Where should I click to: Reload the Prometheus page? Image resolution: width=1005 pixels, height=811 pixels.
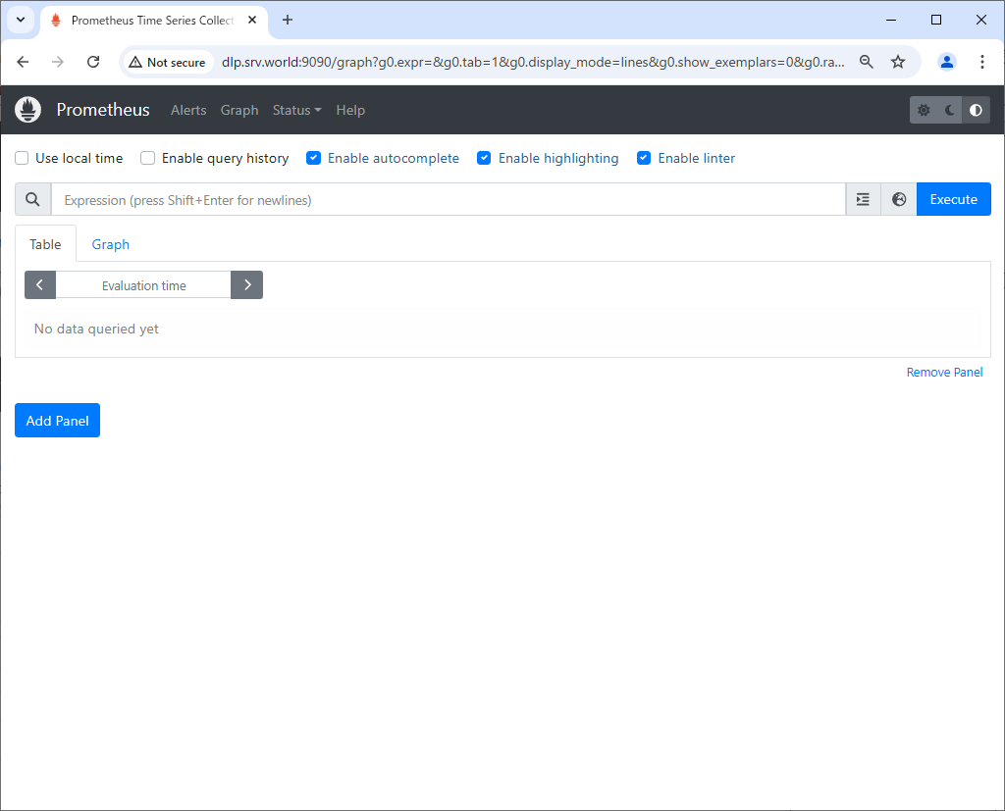[x=93, y=62]
